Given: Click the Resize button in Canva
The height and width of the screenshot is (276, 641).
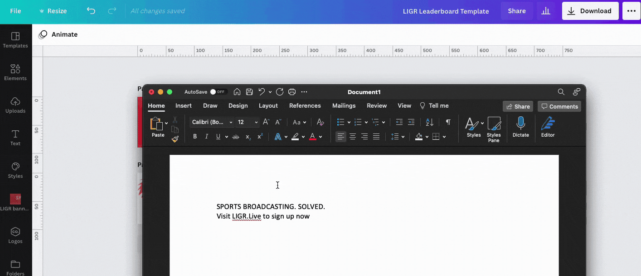Looking at the screenshot, I should [x=53, y=11].
